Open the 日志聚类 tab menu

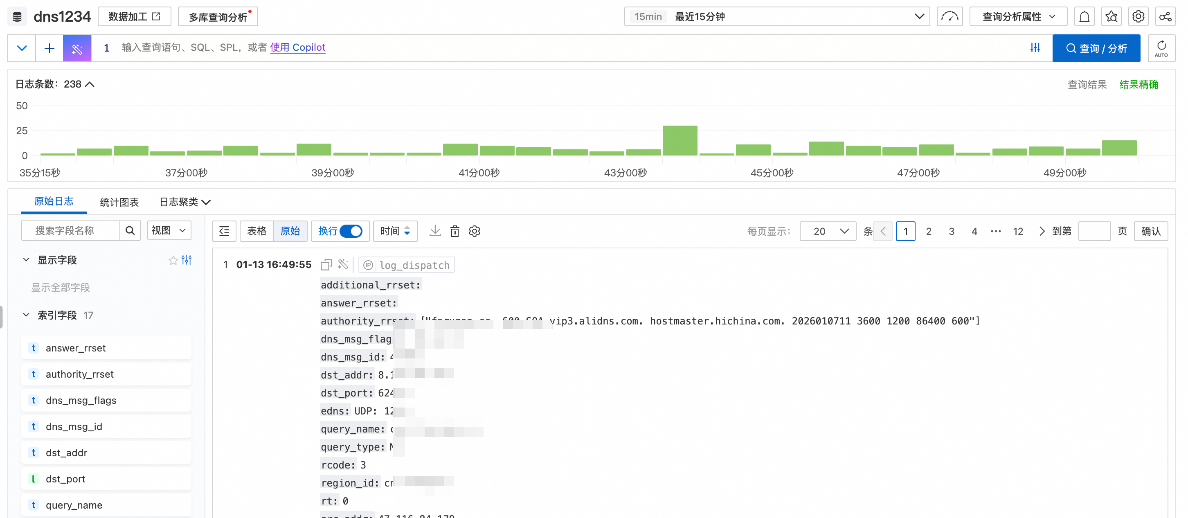tap(184, 202)
